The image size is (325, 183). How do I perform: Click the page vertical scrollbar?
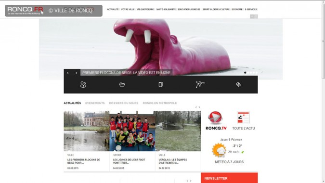323,41
